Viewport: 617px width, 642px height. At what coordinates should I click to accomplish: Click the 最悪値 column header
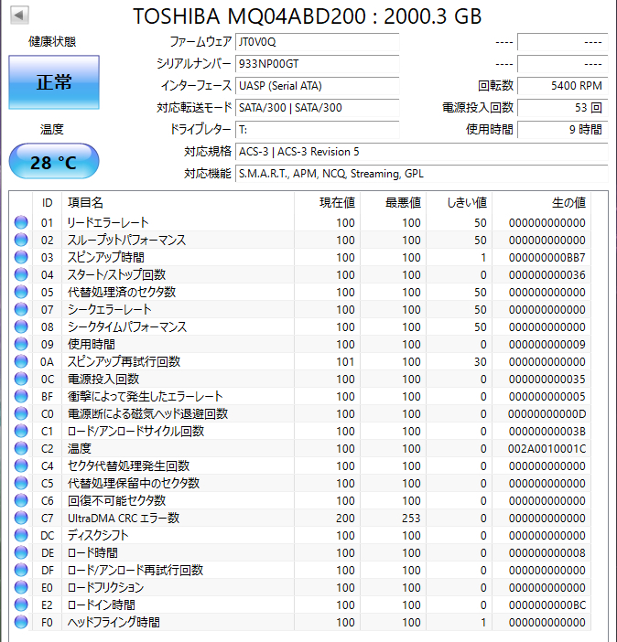(x=393, y=203)
